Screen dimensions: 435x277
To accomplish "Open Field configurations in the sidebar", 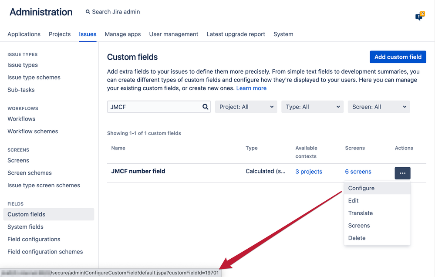I will (34, 239).
